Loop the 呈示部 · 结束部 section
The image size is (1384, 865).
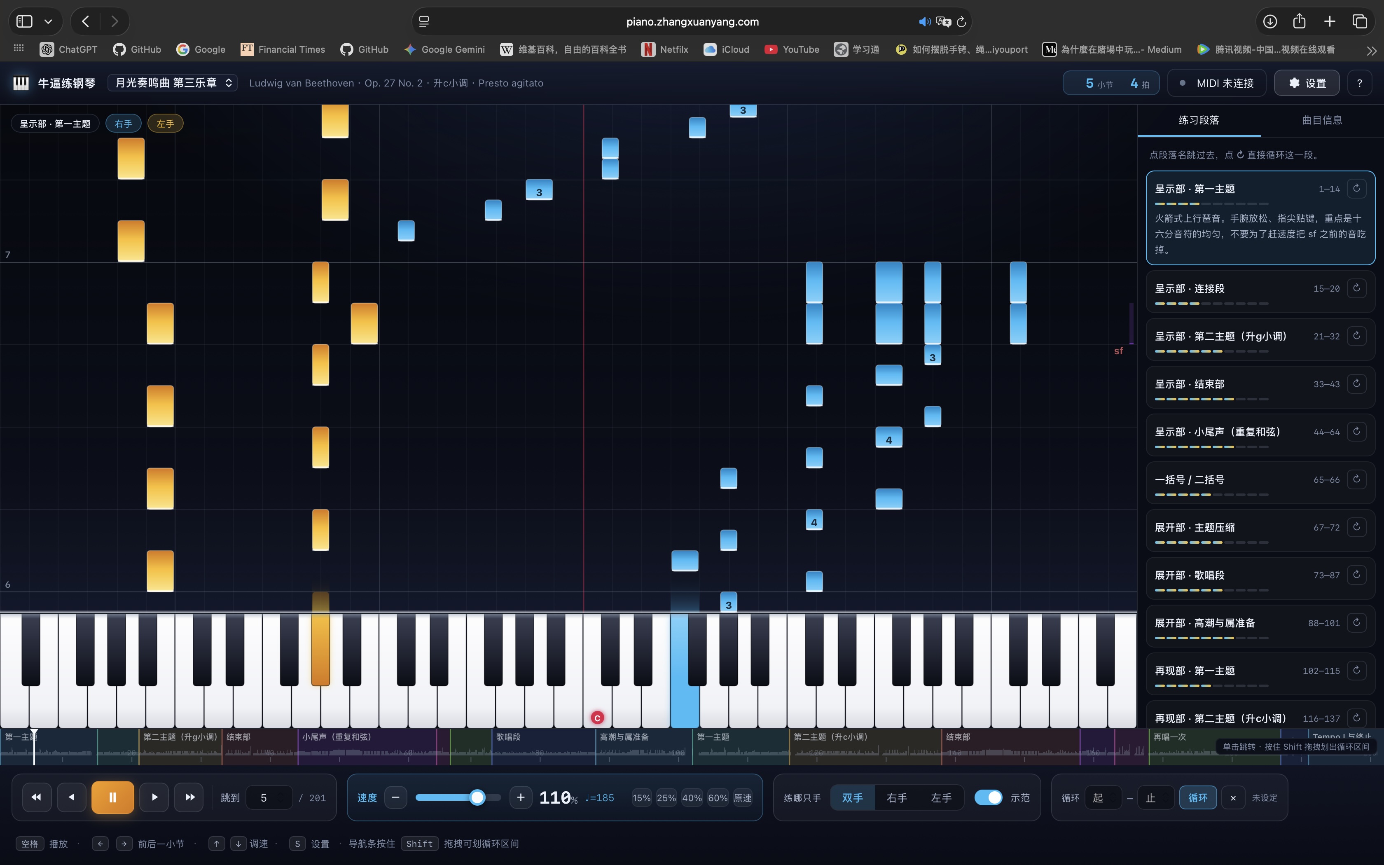[1356, 383]
